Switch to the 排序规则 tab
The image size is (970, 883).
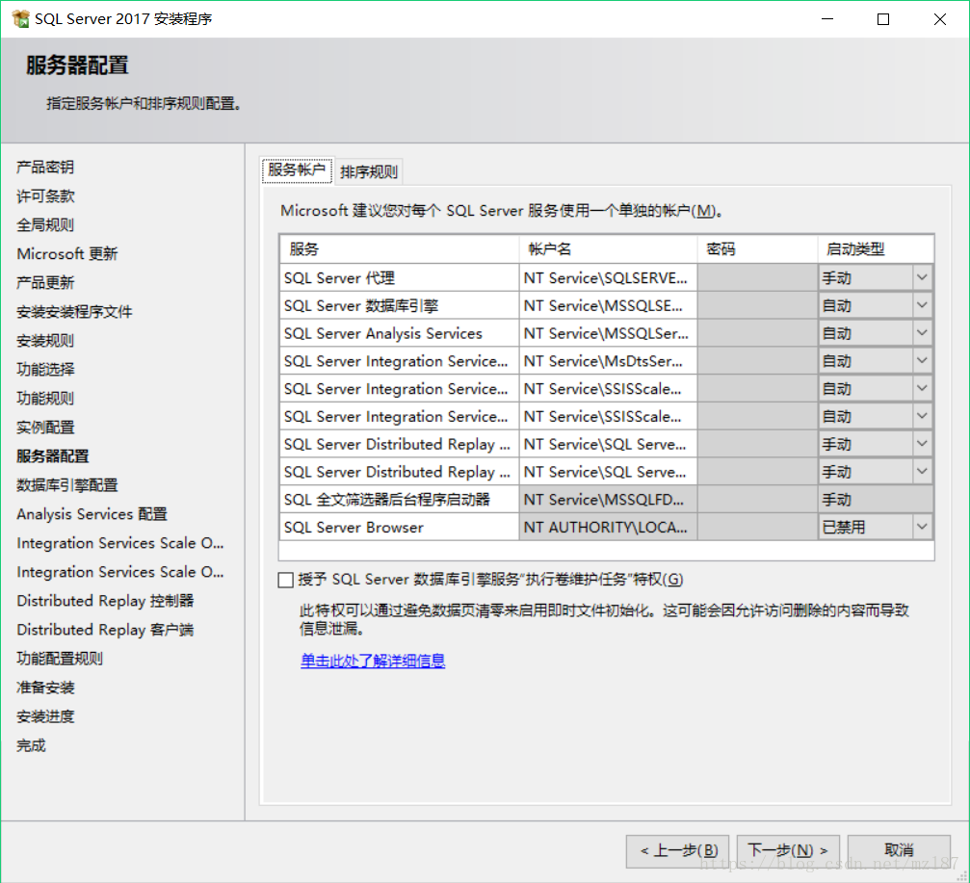point(369,172)
